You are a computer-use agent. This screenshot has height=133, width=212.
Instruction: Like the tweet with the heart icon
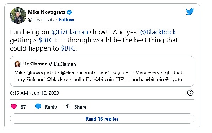pos(14,106)
